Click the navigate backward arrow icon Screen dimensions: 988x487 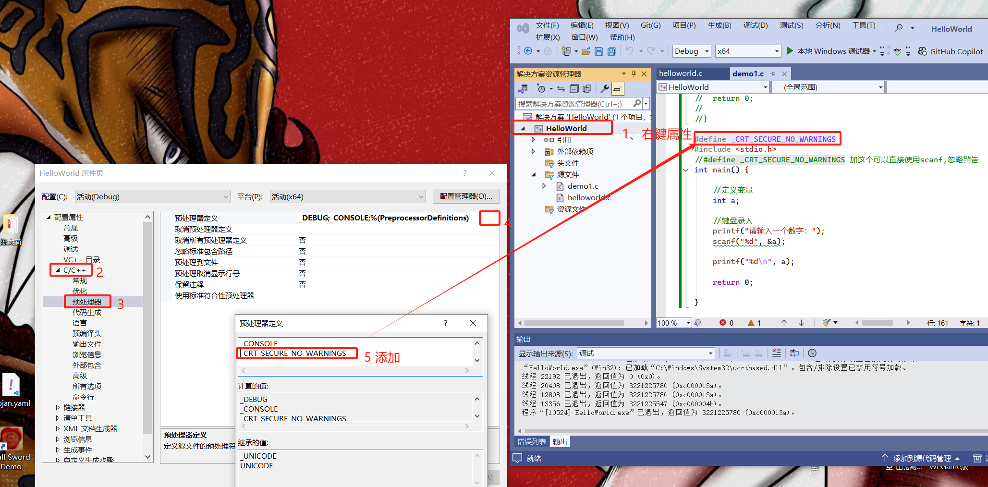tap(528, 51)
